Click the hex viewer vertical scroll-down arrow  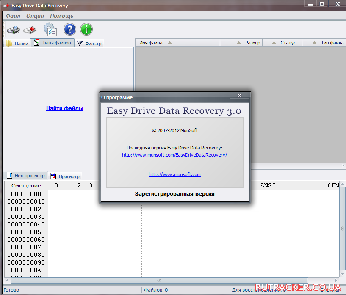[343, 275]
